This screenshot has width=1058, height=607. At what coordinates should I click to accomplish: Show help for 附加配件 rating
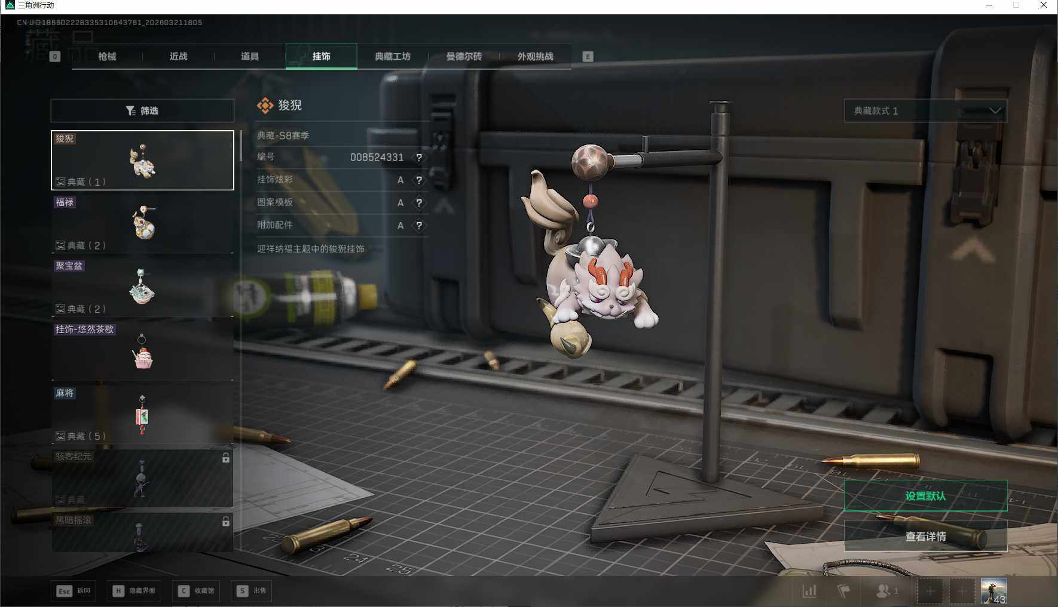pyautogui.click(x=419, y=226)
